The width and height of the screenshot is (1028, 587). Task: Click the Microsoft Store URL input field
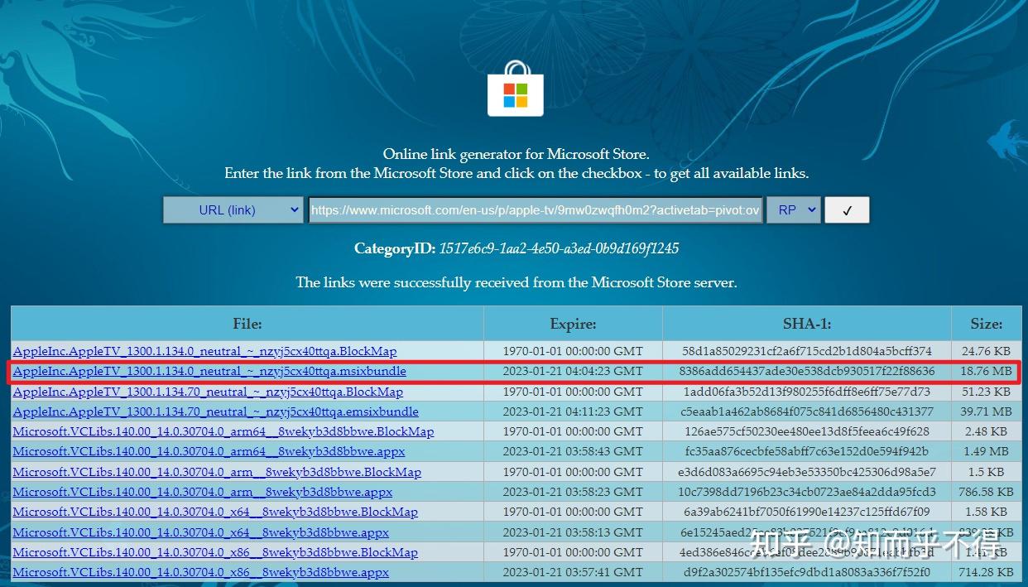[x=536, y=210]
